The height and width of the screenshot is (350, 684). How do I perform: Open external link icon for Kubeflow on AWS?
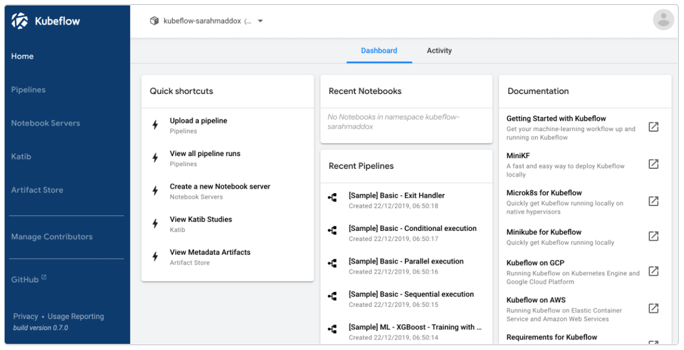click(654, 308)
